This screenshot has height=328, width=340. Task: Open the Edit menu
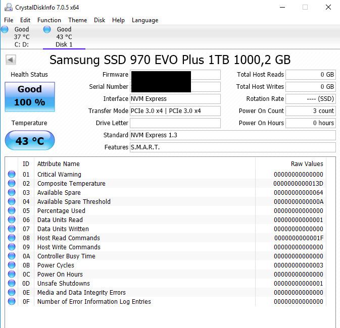[25, 20]
